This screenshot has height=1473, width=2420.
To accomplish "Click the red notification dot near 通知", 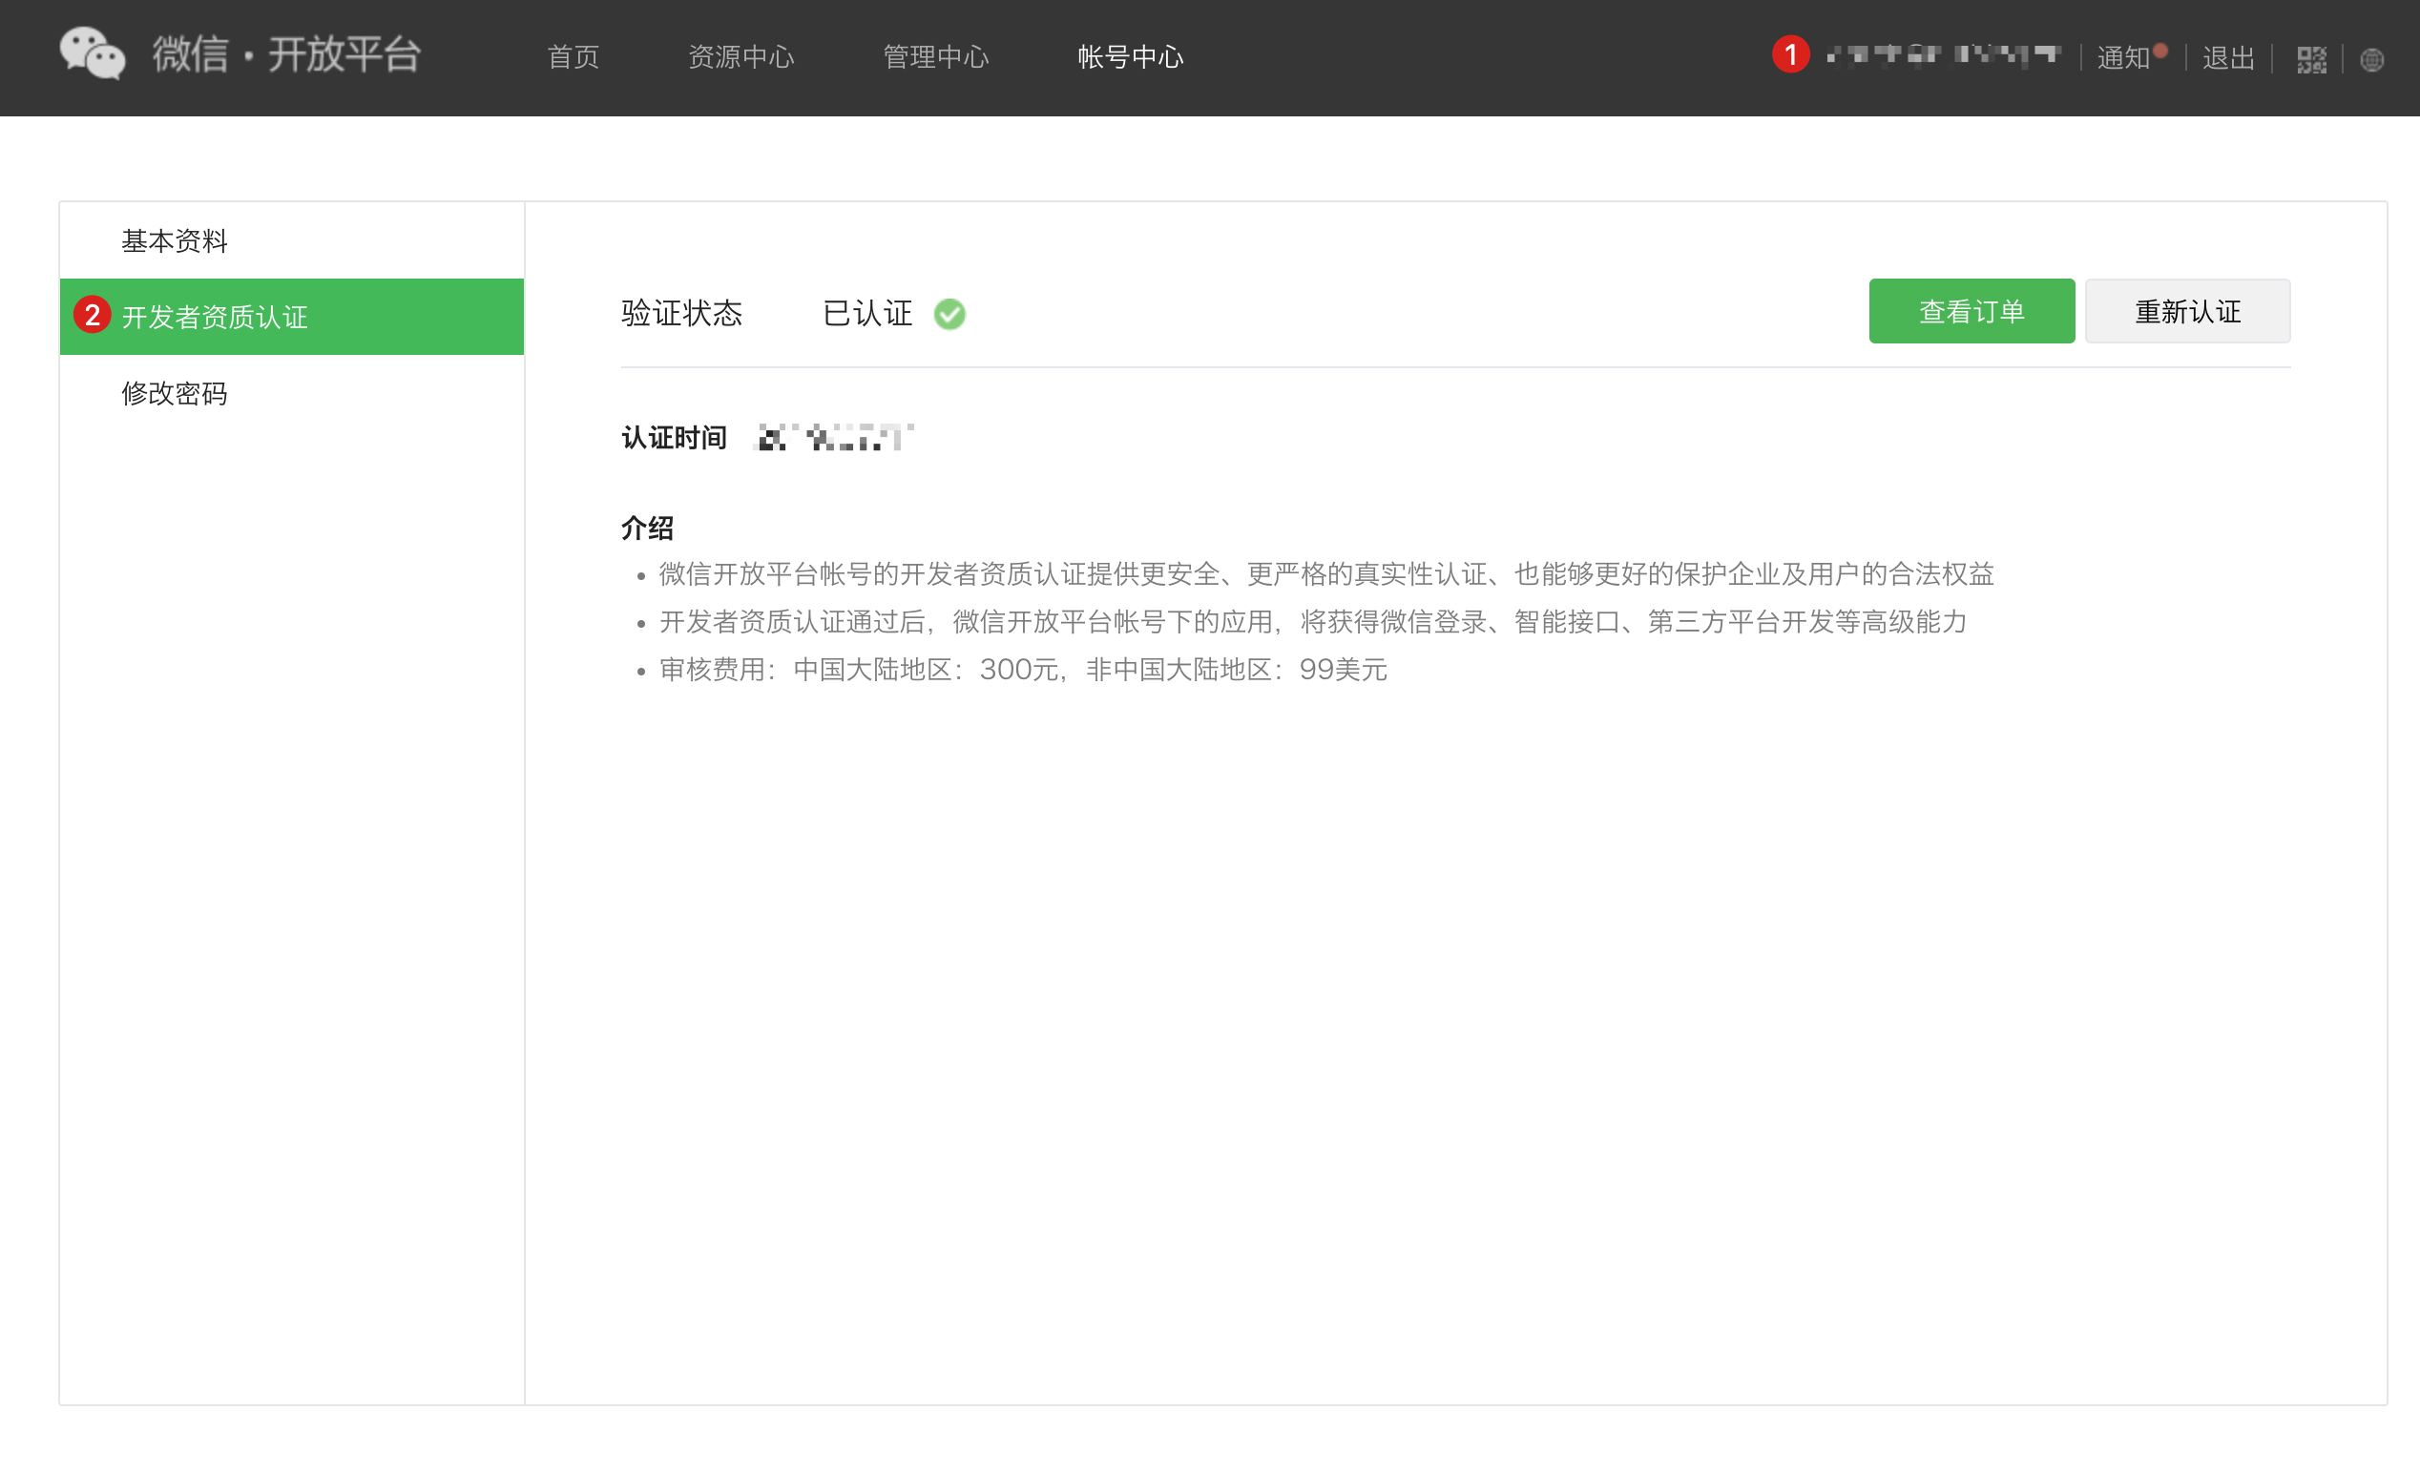I will (x=2159, y=50).
